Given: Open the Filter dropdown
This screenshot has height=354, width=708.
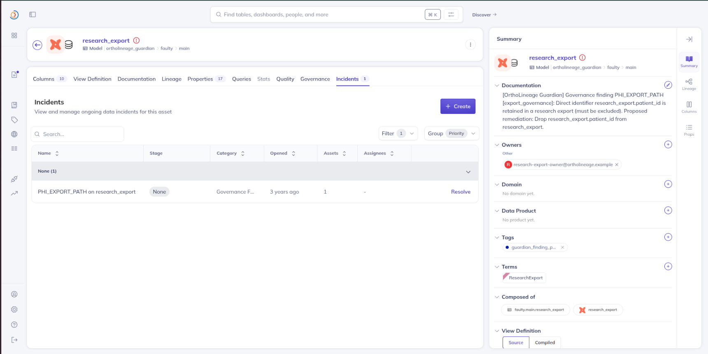Looking at the screenshot, I should click(x=398, y=133).
